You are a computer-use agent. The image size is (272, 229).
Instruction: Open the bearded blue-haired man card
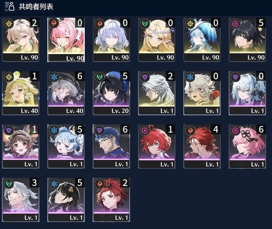pyautogui.click(x=112, y=146)
